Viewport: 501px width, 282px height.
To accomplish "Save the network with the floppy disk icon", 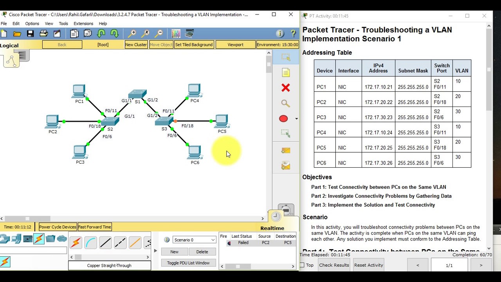I will tap(30, 34).
